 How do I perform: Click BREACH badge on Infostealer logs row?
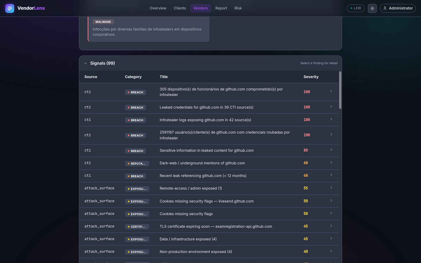coord(136,120)
